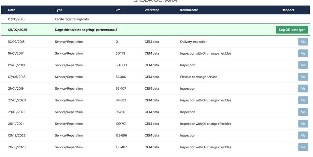Viewport: 313px width, 157px height.
Task: Click Vis on the 29/01/2021 row
Action: (303, 112)
